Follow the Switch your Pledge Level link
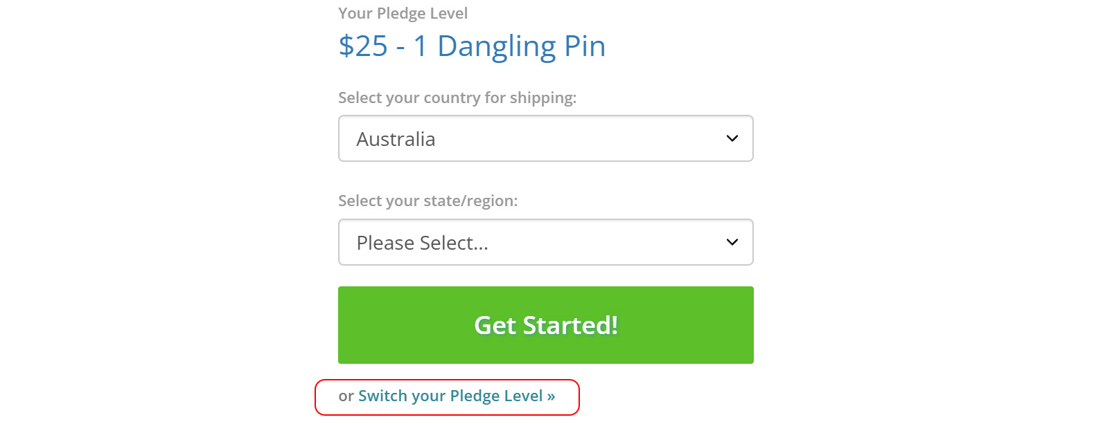This screenshot has height=424, width=1094. (x=456, y=396)
